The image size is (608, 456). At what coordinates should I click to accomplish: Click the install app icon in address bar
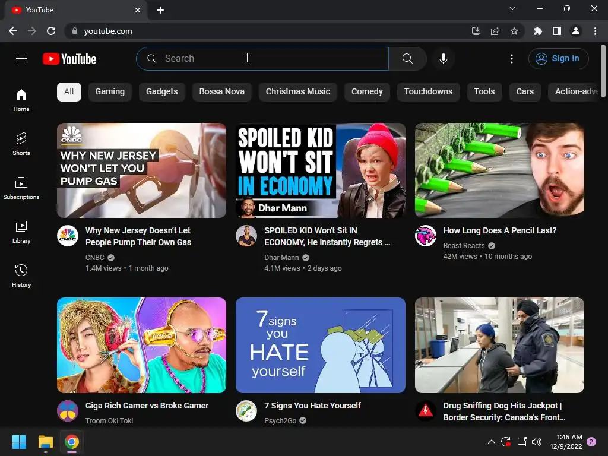[x=476, y=31]
